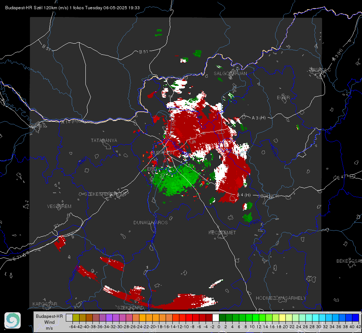
Task: Click the radar title text 'Budapest-HR Szél 120km'
Action: (31, 8)
